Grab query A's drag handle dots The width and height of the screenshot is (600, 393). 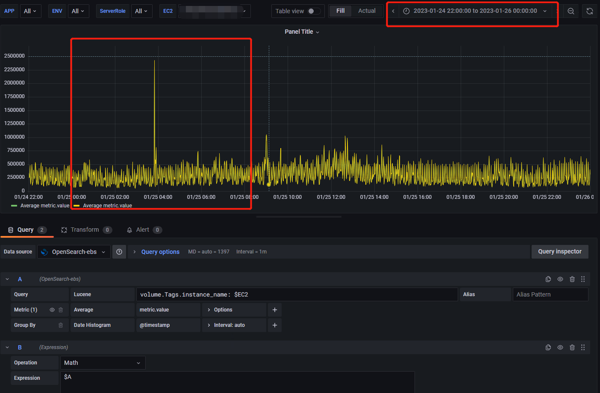pyautogui.click(x=583, y=279)
